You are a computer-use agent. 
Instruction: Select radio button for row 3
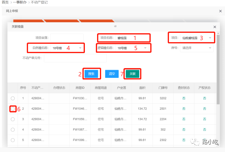click(x=13, y=119)
